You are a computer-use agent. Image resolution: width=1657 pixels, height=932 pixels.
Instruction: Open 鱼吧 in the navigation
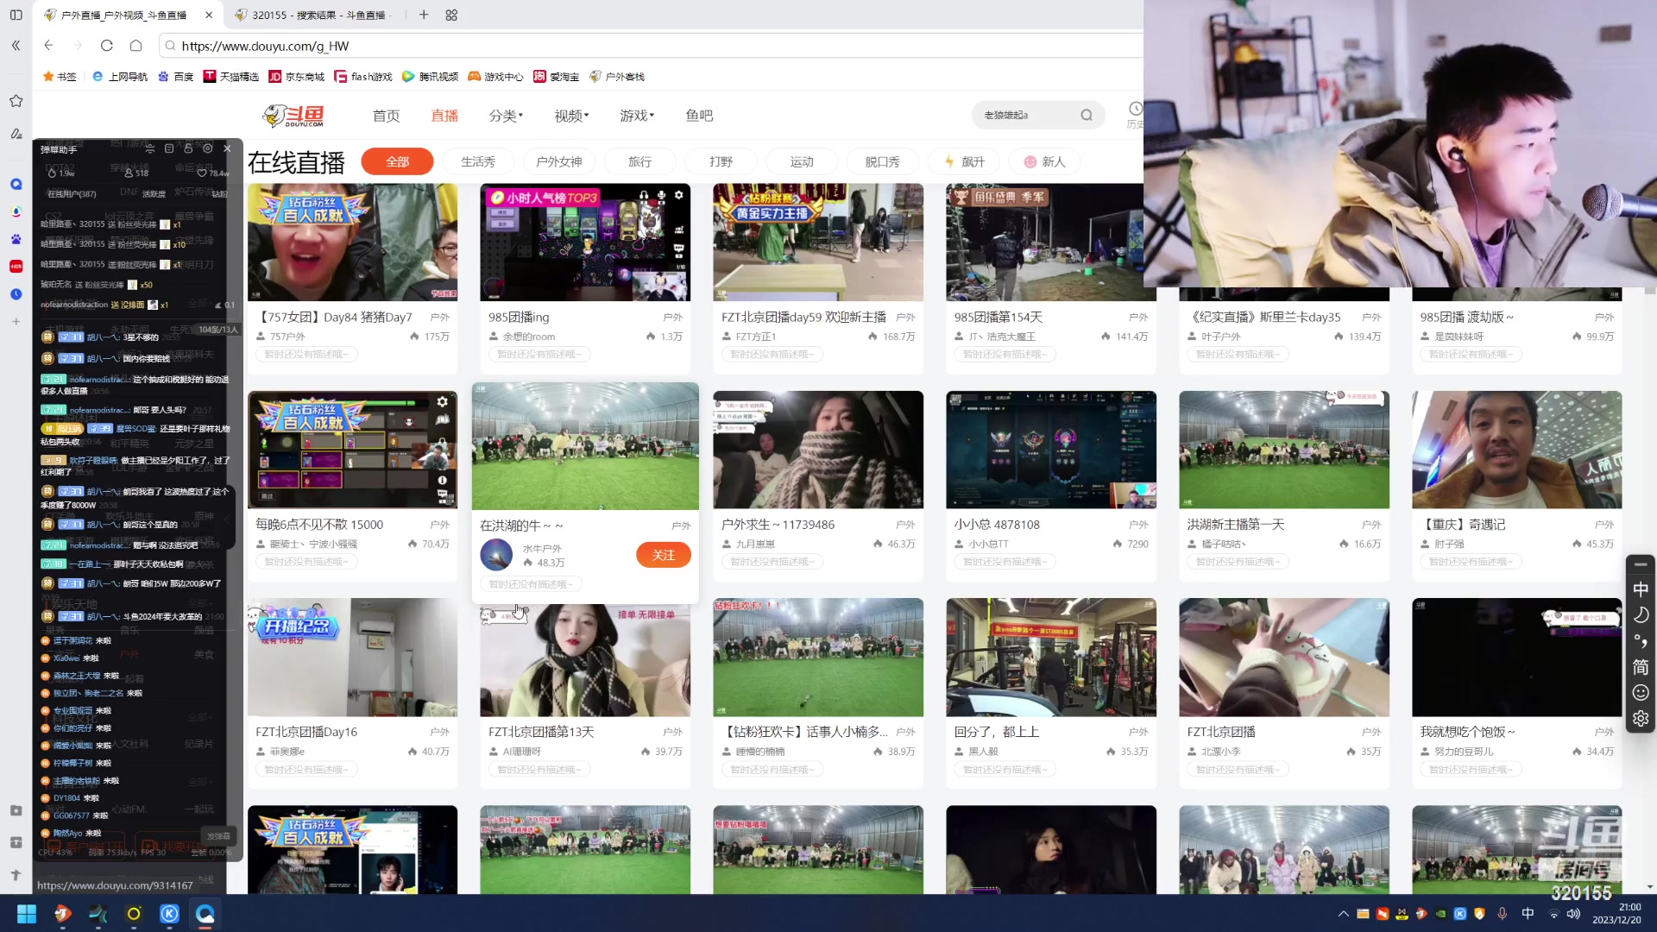click(x=699, y=116)
